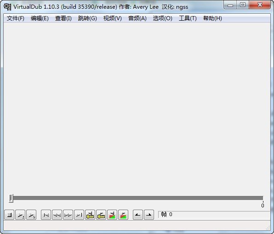Maximize the VirtualDub window

pos(243,5)
